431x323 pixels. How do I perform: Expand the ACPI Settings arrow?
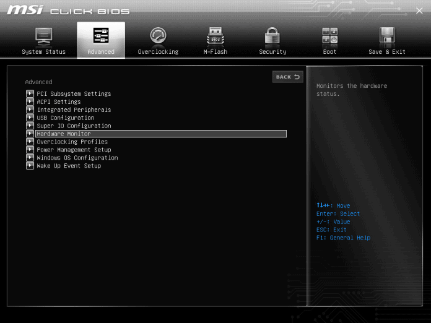click(x=30, y=102)
